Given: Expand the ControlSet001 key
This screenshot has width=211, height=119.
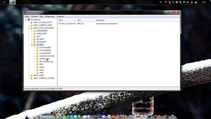Looking at the screenshot, I should click(x=35, y=48).
